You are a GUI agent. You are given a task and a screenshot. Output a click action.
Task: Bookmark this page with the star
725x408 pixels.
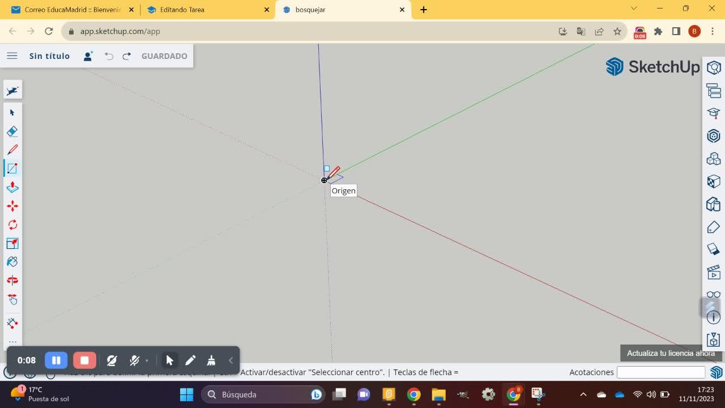click(x=617, y=31)
